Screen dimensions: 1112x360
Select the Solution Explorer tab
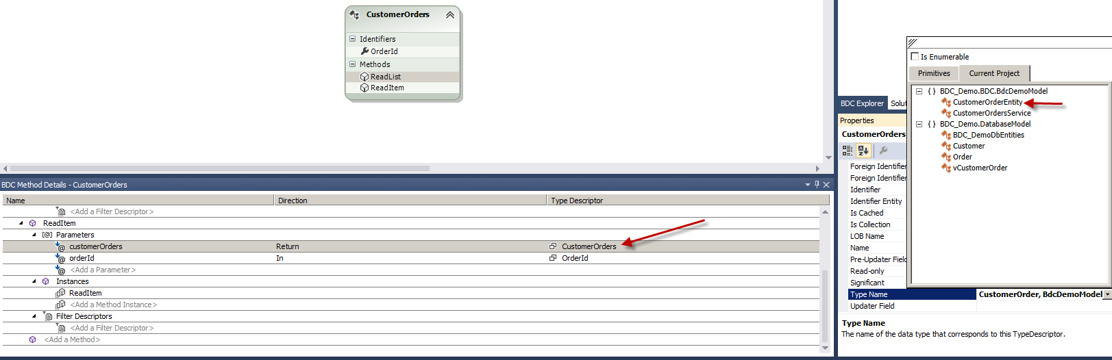pos(898,103)
